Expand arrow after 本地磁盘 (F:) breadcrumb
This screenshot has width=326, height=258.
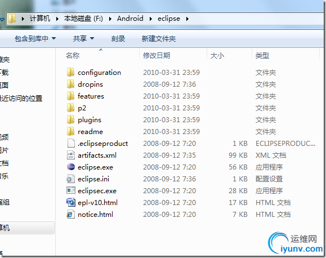point(110,19)
